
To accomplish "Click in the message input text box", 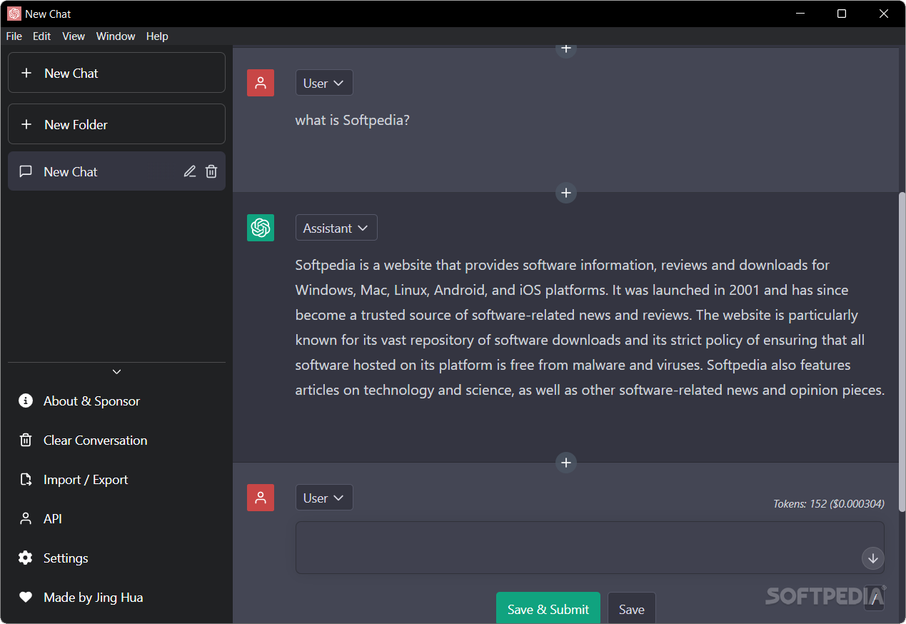I will [x=590, y=548].
